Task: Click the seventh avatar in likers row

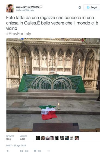Action: pyautogui.click(x=67, y=138)
